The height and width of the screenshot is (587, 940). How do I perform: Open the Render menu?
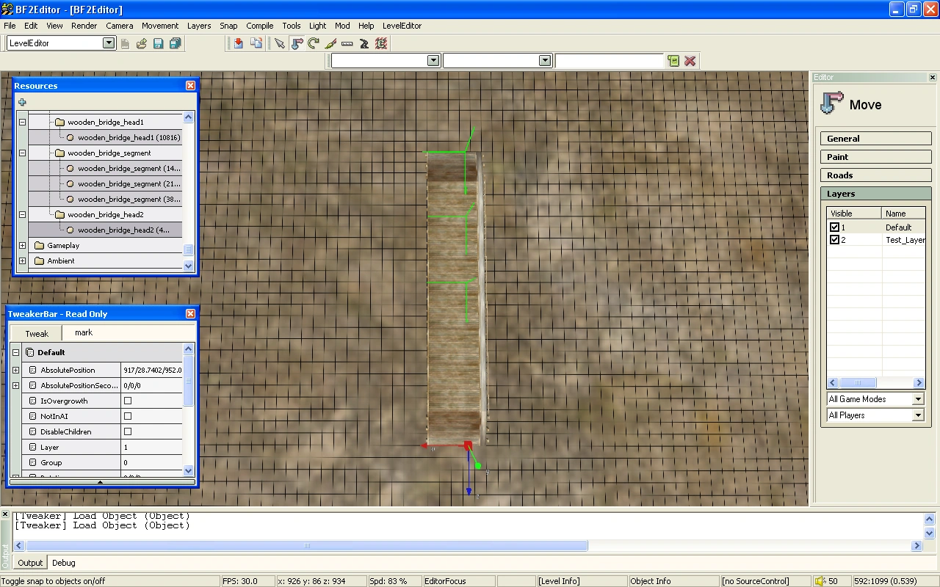pos(84,26)
